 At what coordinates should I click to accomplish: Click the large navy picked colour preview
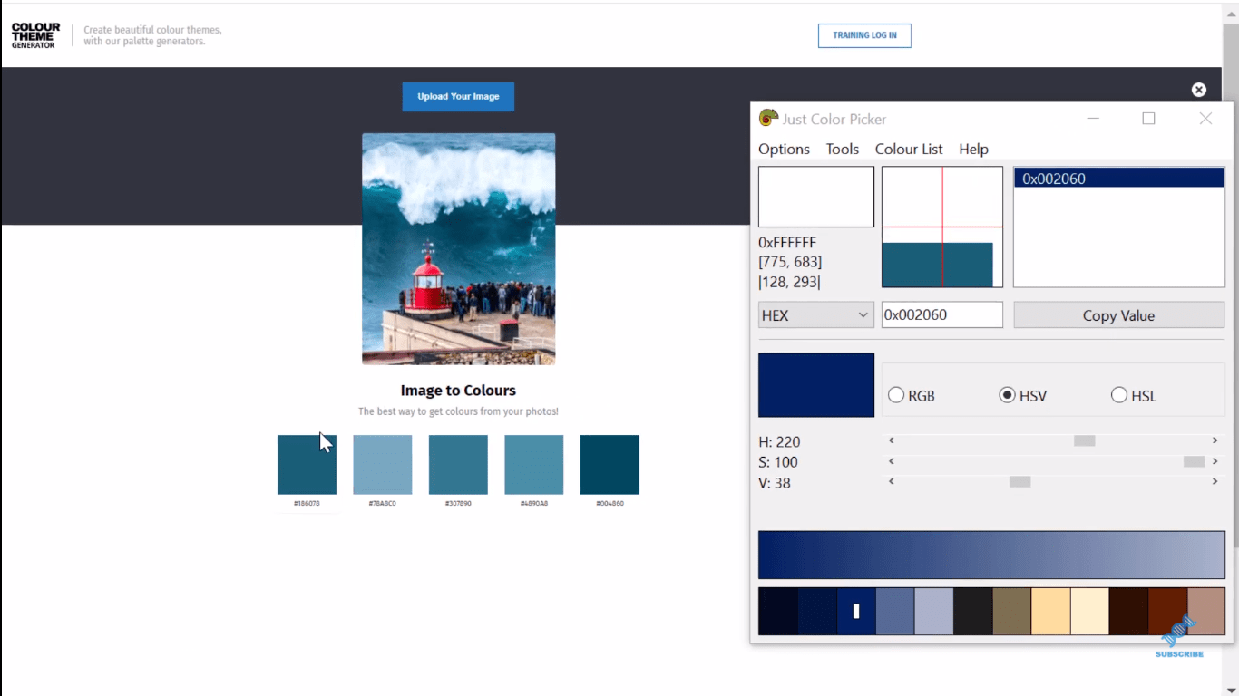tap(815, 384)
